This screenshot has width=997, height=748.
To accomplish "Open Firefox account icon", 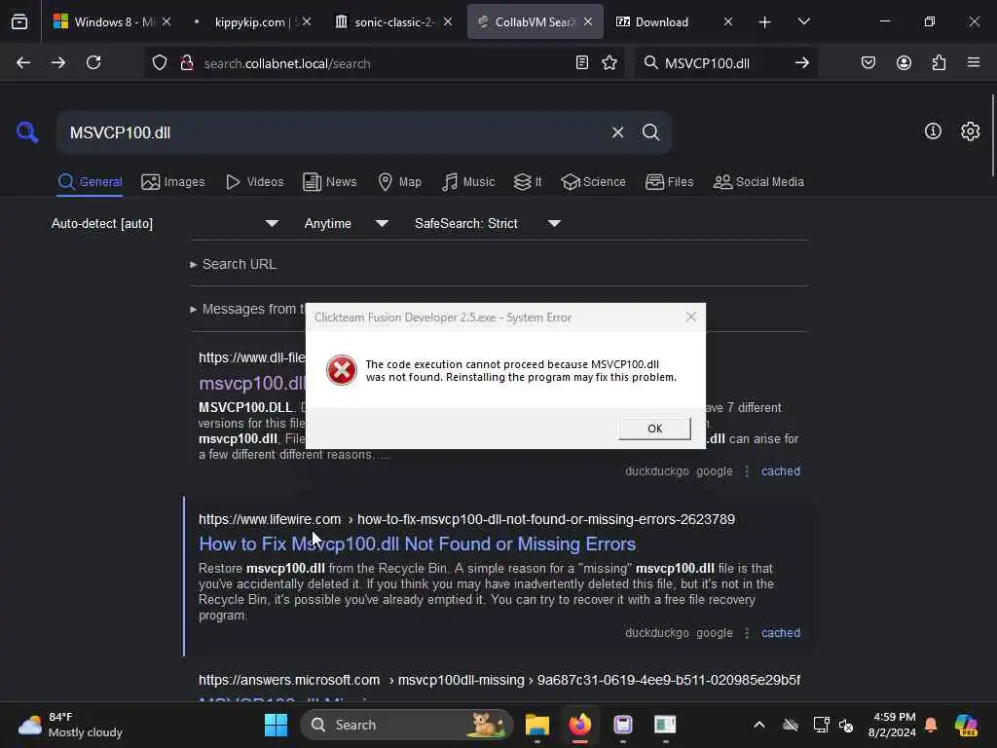I will (904, 62).
